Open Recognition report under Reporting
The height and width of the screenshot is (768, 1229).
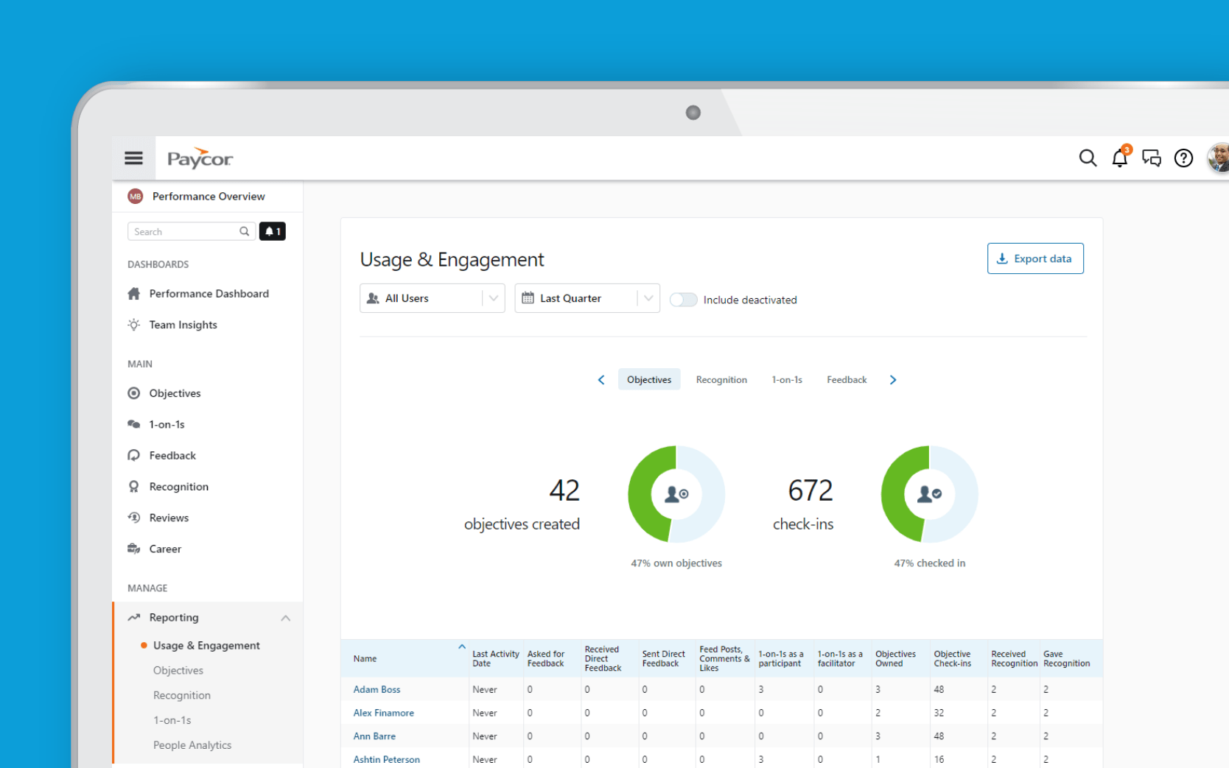coord(182,696)
